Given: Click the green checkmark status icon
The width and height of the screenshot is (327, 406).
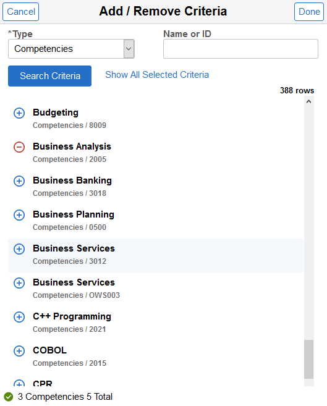Looking at the screenshot, I should point(9,397).
